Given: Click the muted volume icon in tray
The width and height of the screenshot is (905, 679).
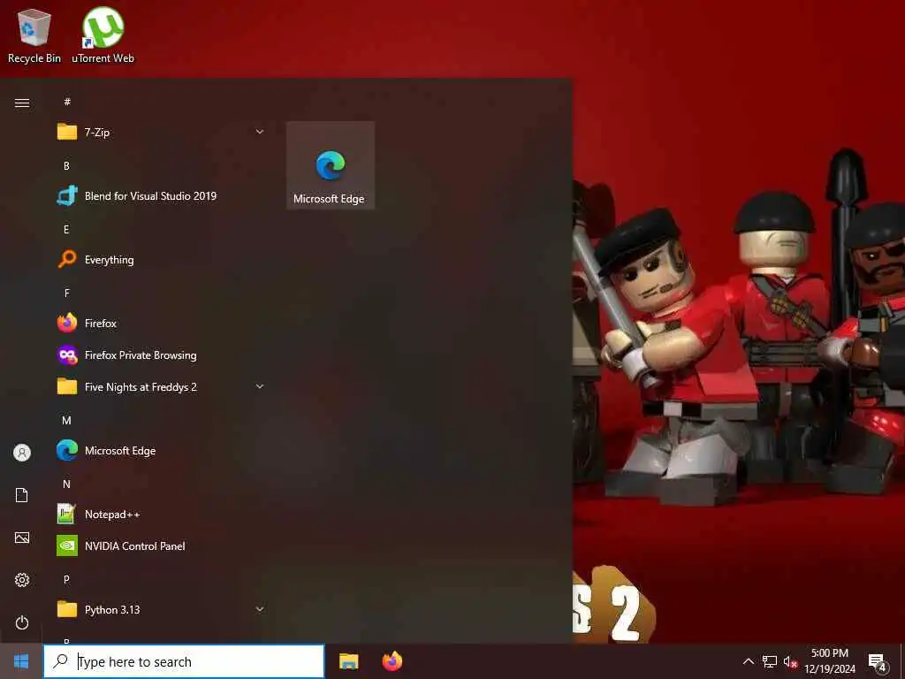Looking at the screenshot, I should (x=790, y=662).
